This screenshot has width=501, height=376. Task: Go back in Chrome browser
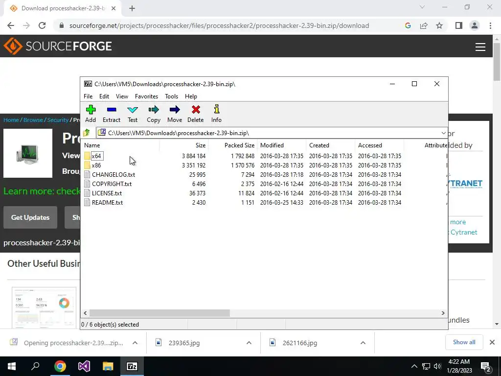click(11, 25)
